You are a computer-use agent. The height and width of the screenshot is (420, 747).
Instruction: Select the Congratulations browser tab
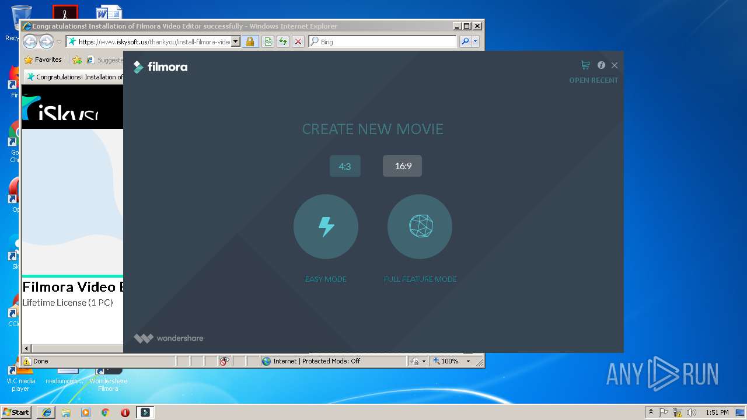[74, 77]
